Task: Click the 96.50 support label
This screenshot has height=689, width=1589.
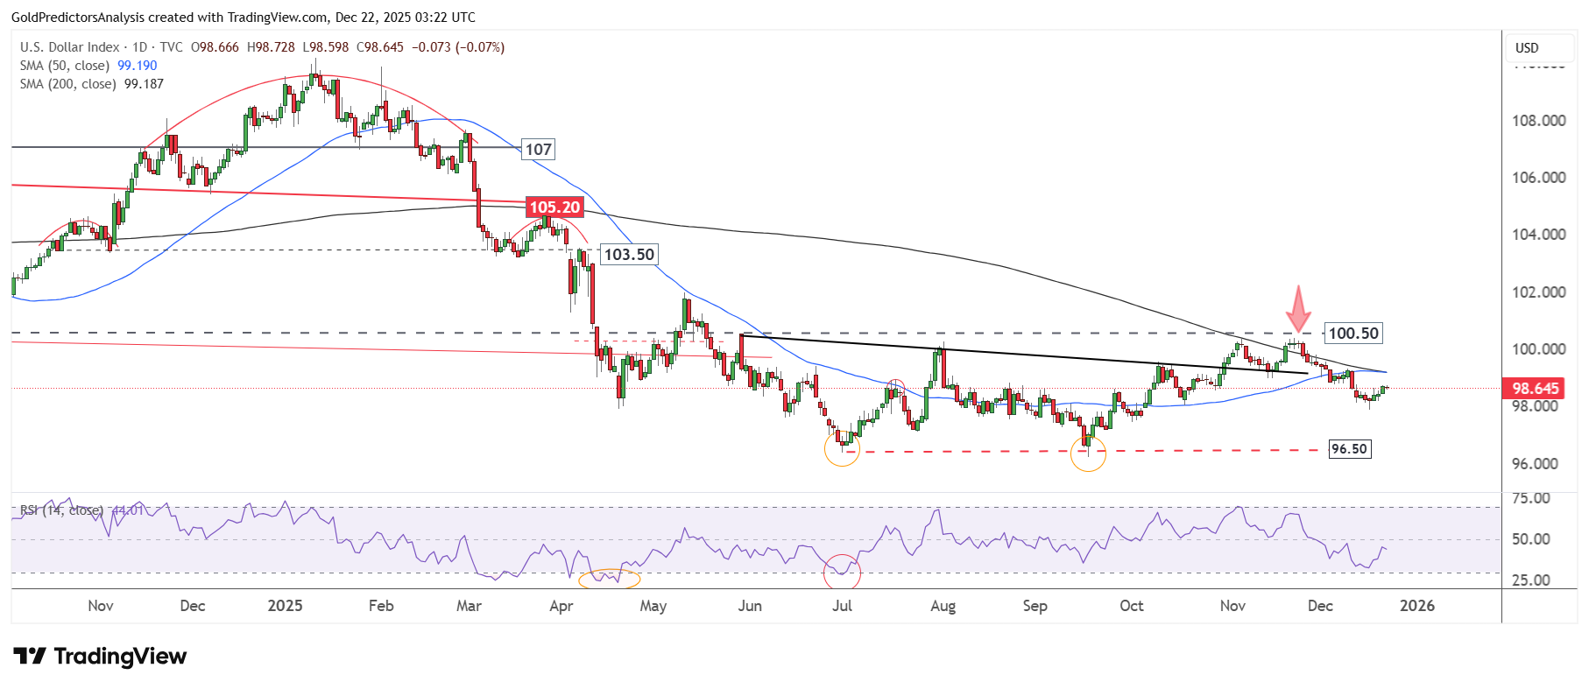Action: click(1348, 449)
